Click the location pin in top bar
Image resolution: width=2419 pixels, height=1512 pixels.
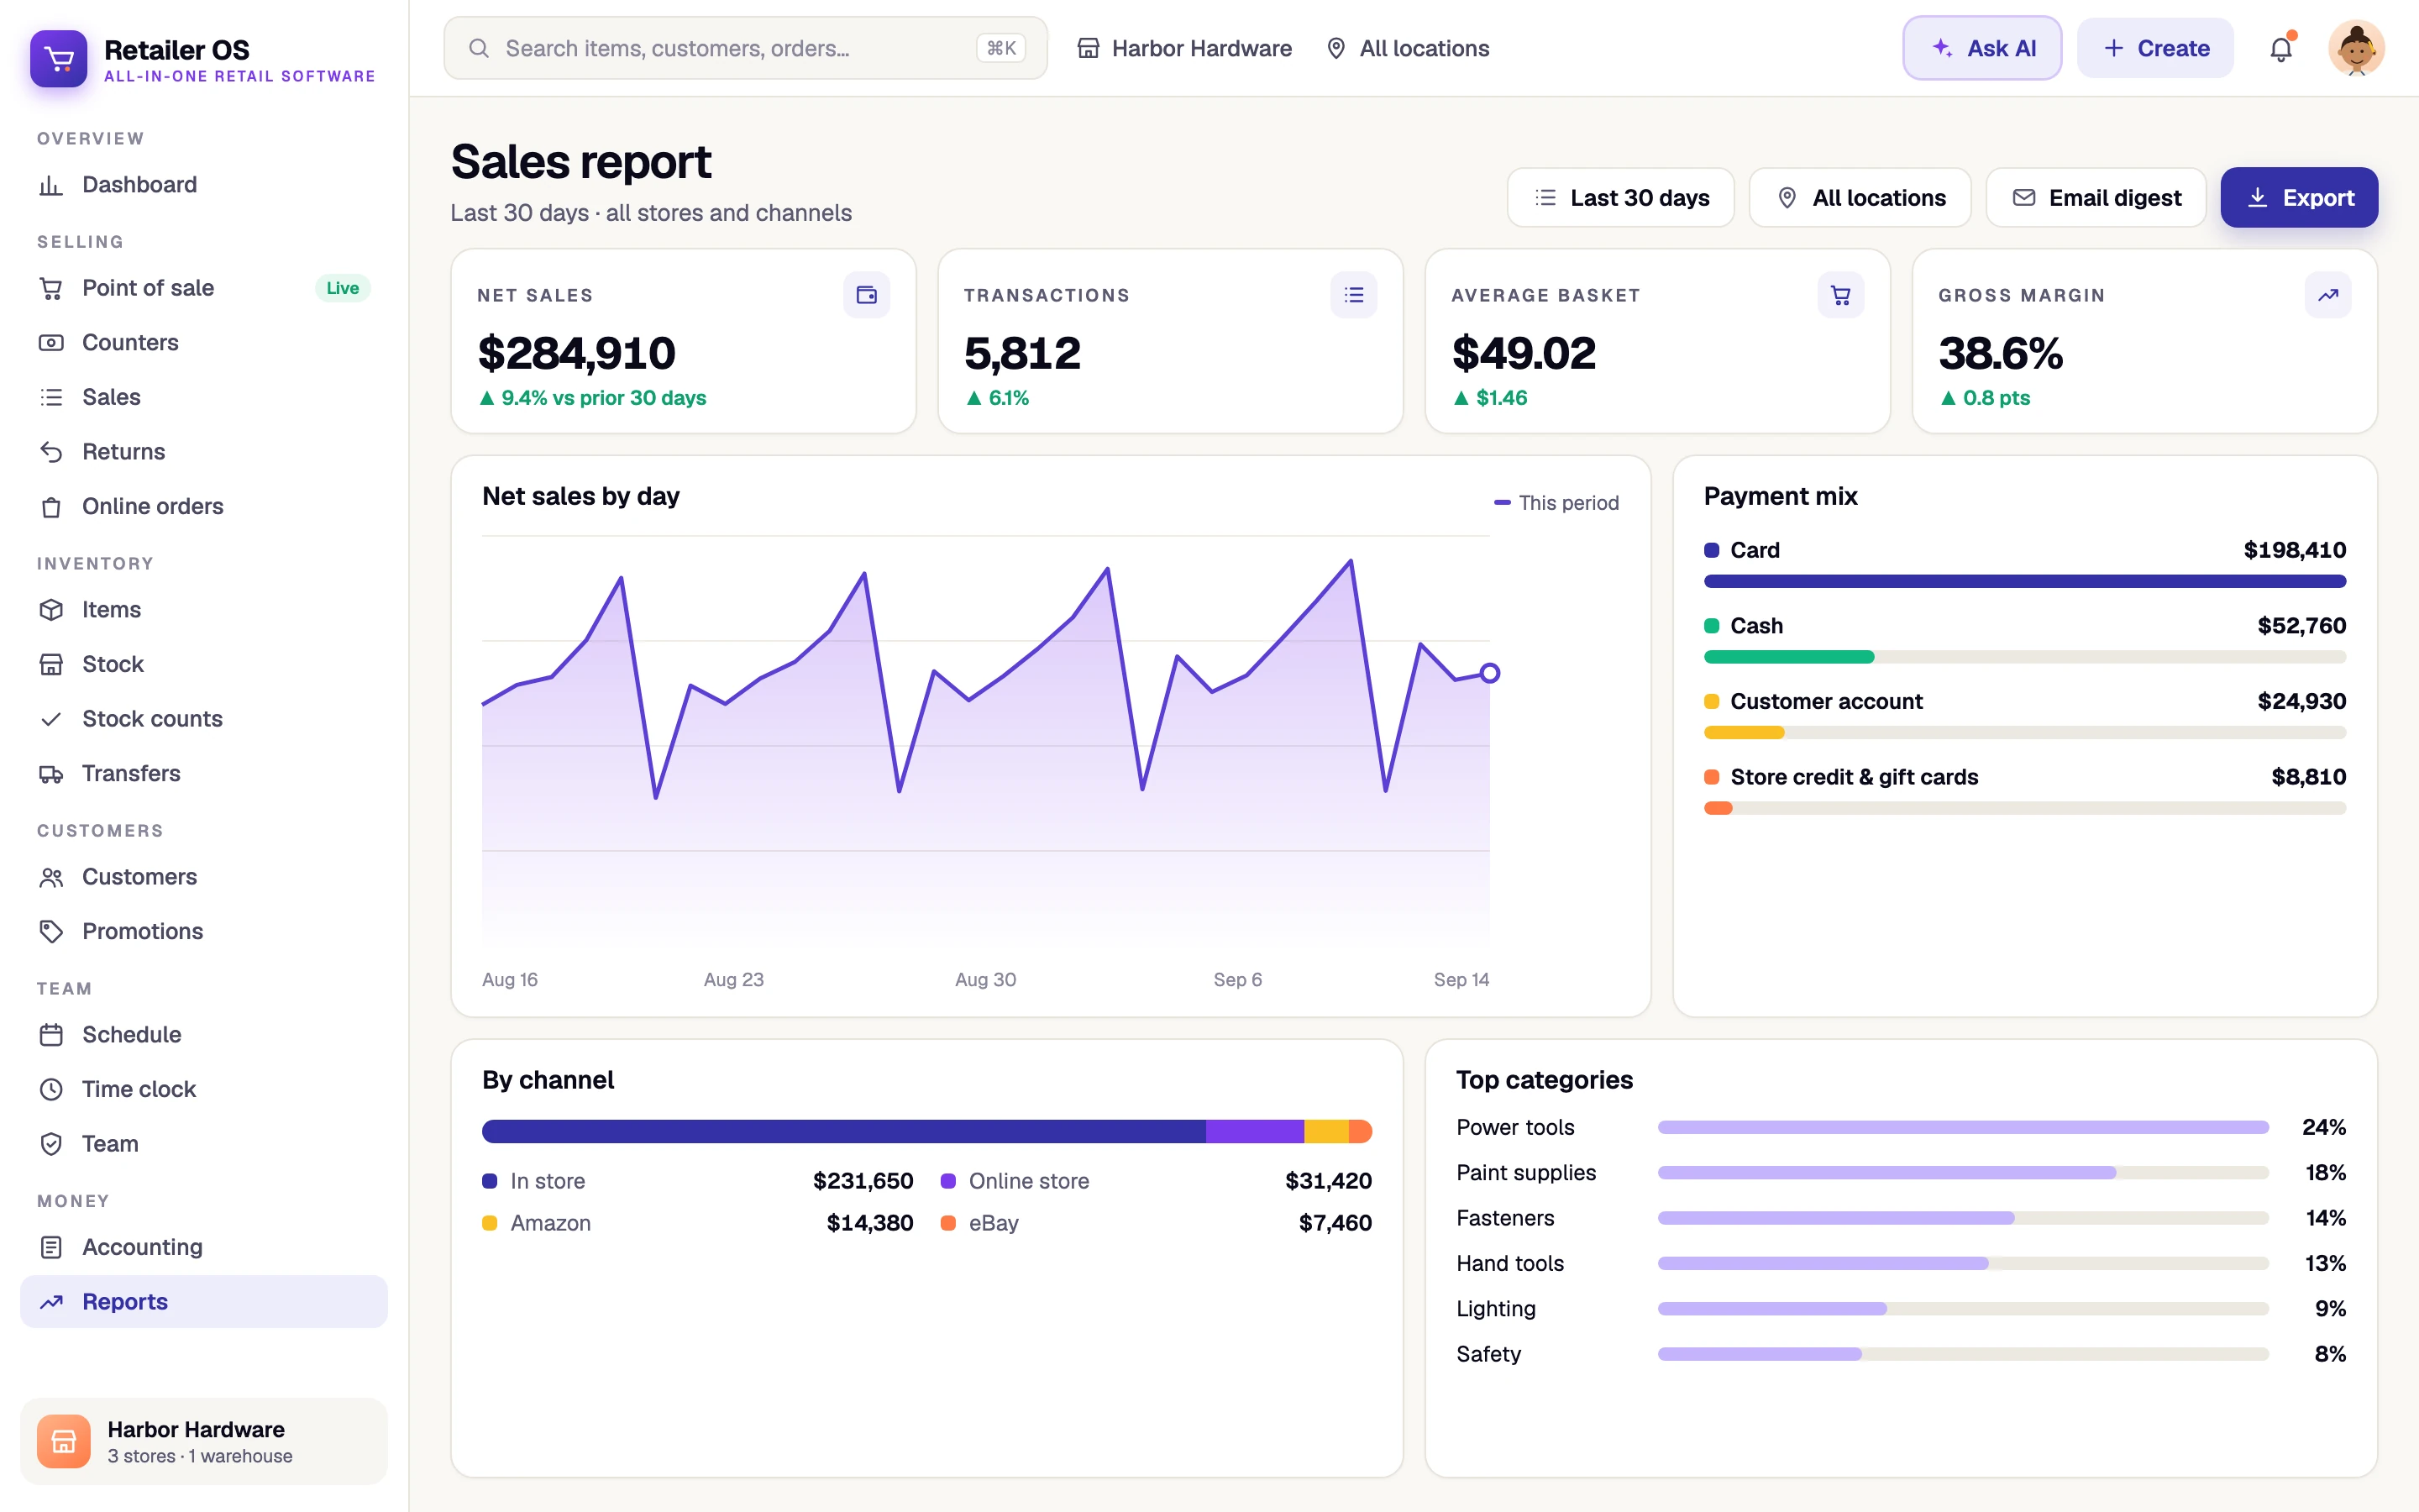click(1335, 48)
